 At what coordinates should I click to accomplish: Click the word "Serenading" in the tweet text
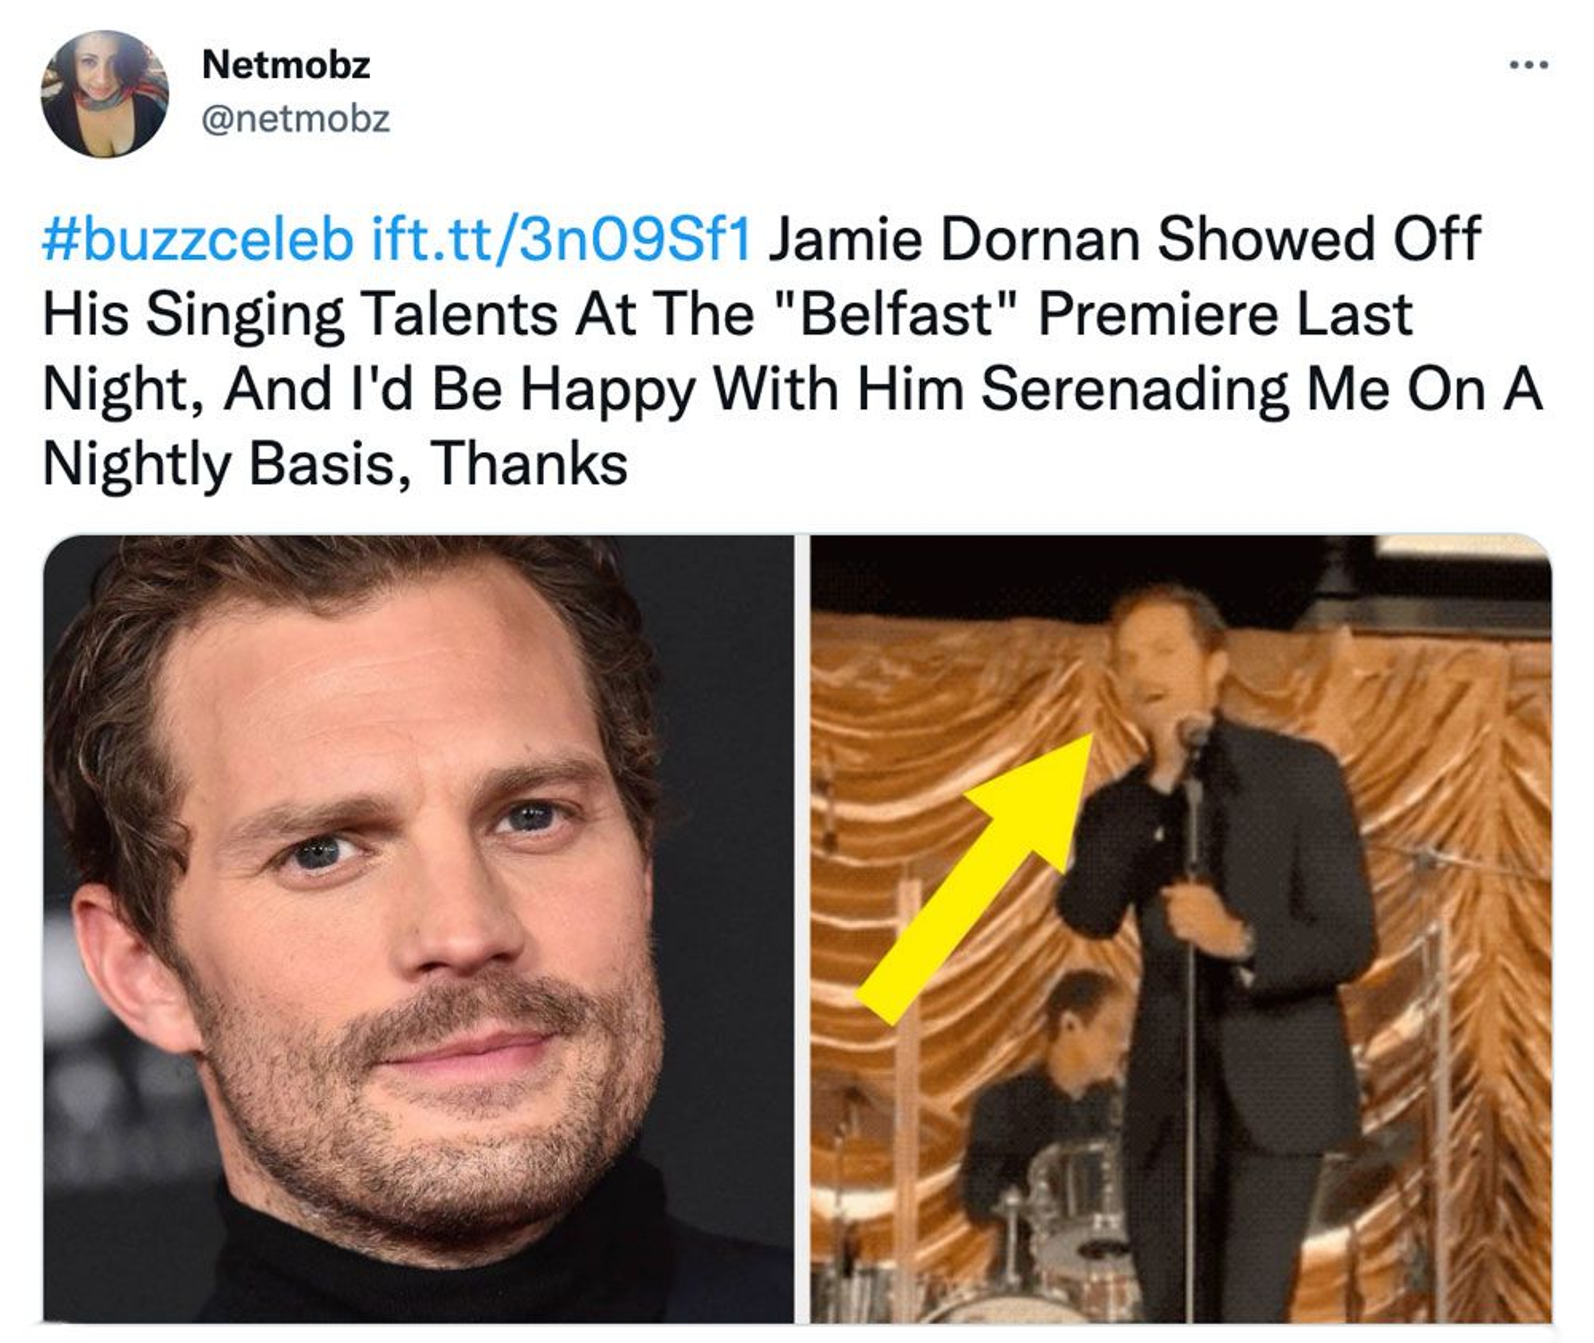click(x=1135, y=389)
